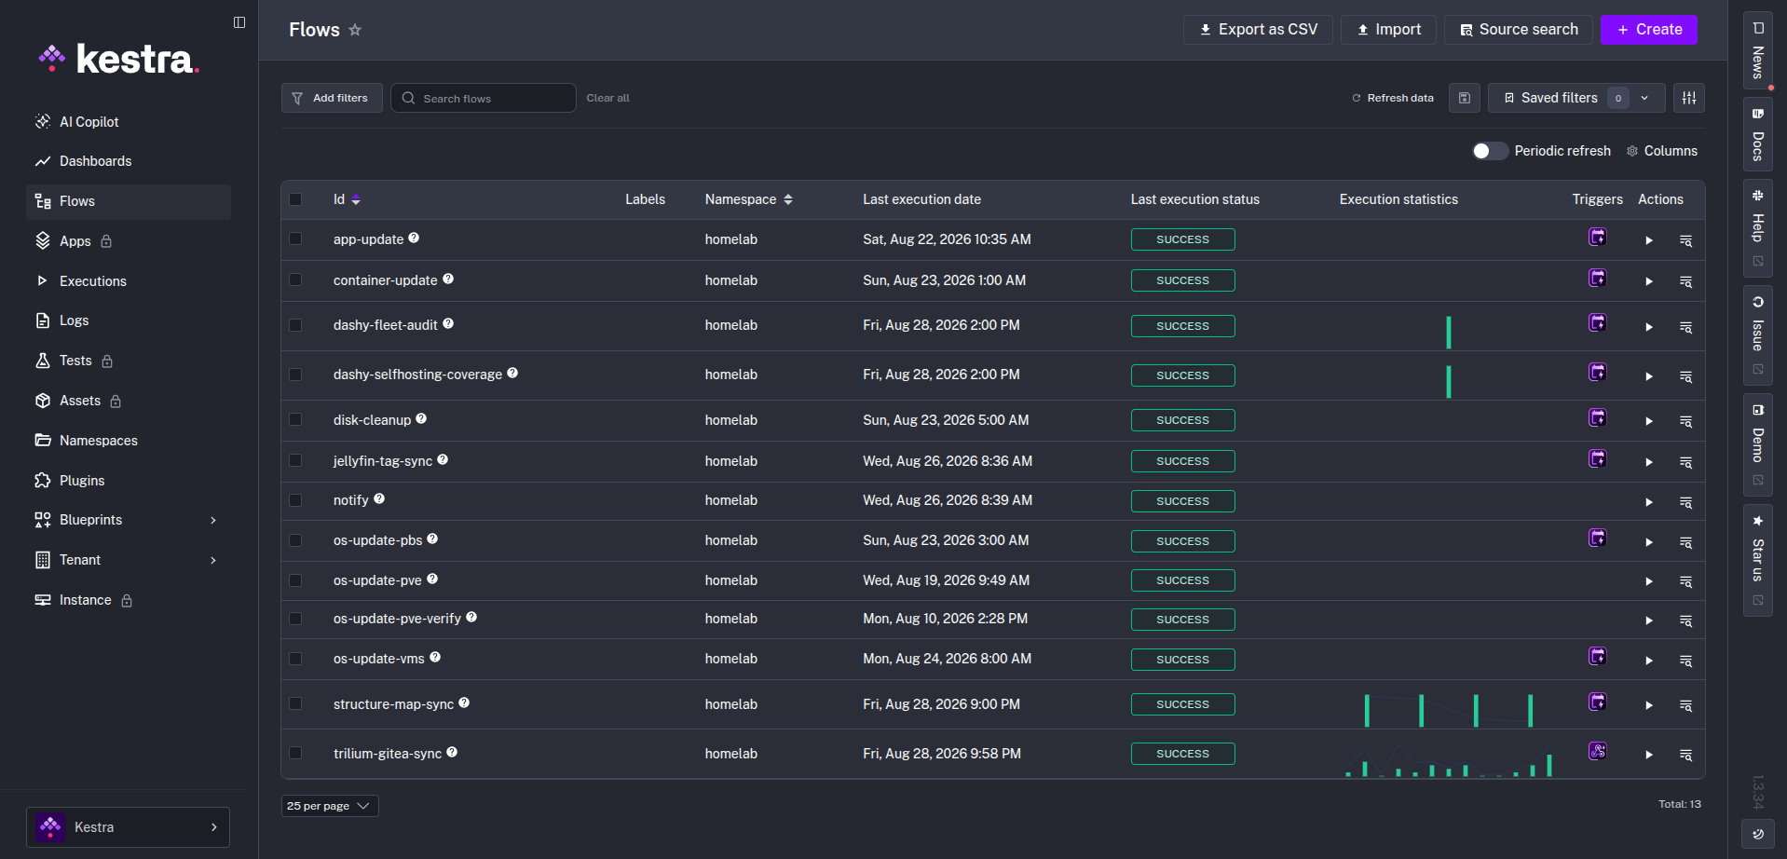Navigate to Namespaces
This screenshot has width=1787, height=859.
(x=129, y=441)
